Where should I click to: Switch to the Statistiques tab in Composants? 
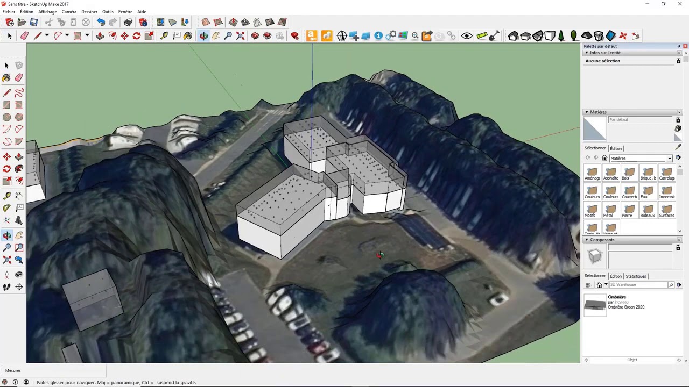click(636, 276)
